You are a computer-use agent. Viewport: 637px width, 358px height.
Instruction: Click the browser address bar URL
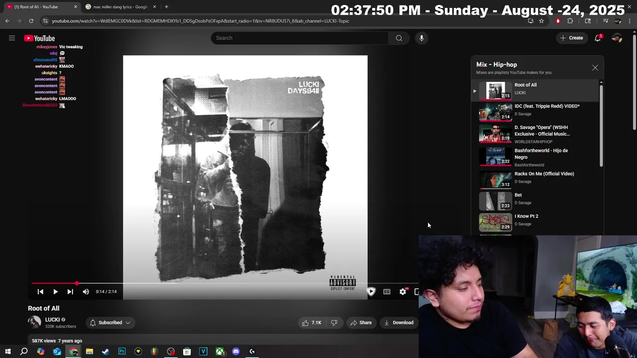(201, 21)
